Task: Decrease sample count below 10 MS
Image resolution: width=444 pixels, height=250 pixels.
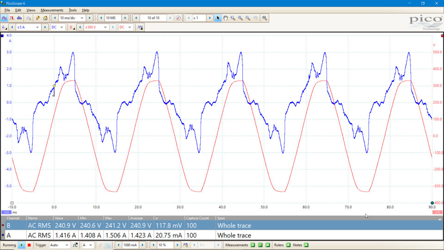Action: [x=101, y=18]
